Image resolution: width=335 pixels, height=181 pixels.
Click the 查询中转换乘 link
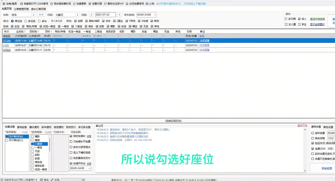(x=317, y=19)
